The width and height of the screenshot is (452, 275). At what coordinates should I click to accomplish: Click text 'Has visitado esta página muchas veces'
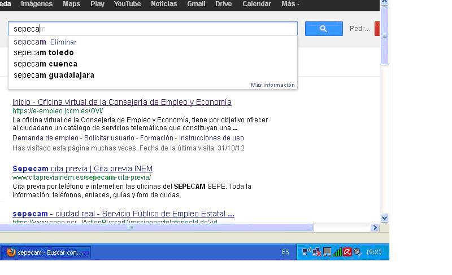tap(75, 148)
